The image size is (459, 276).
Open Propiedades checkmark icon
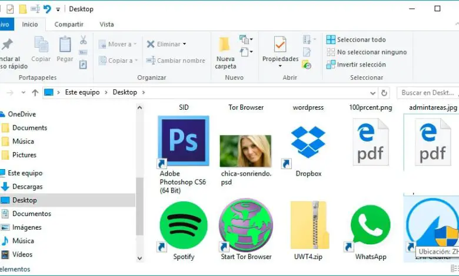click(x=280, y=44)
